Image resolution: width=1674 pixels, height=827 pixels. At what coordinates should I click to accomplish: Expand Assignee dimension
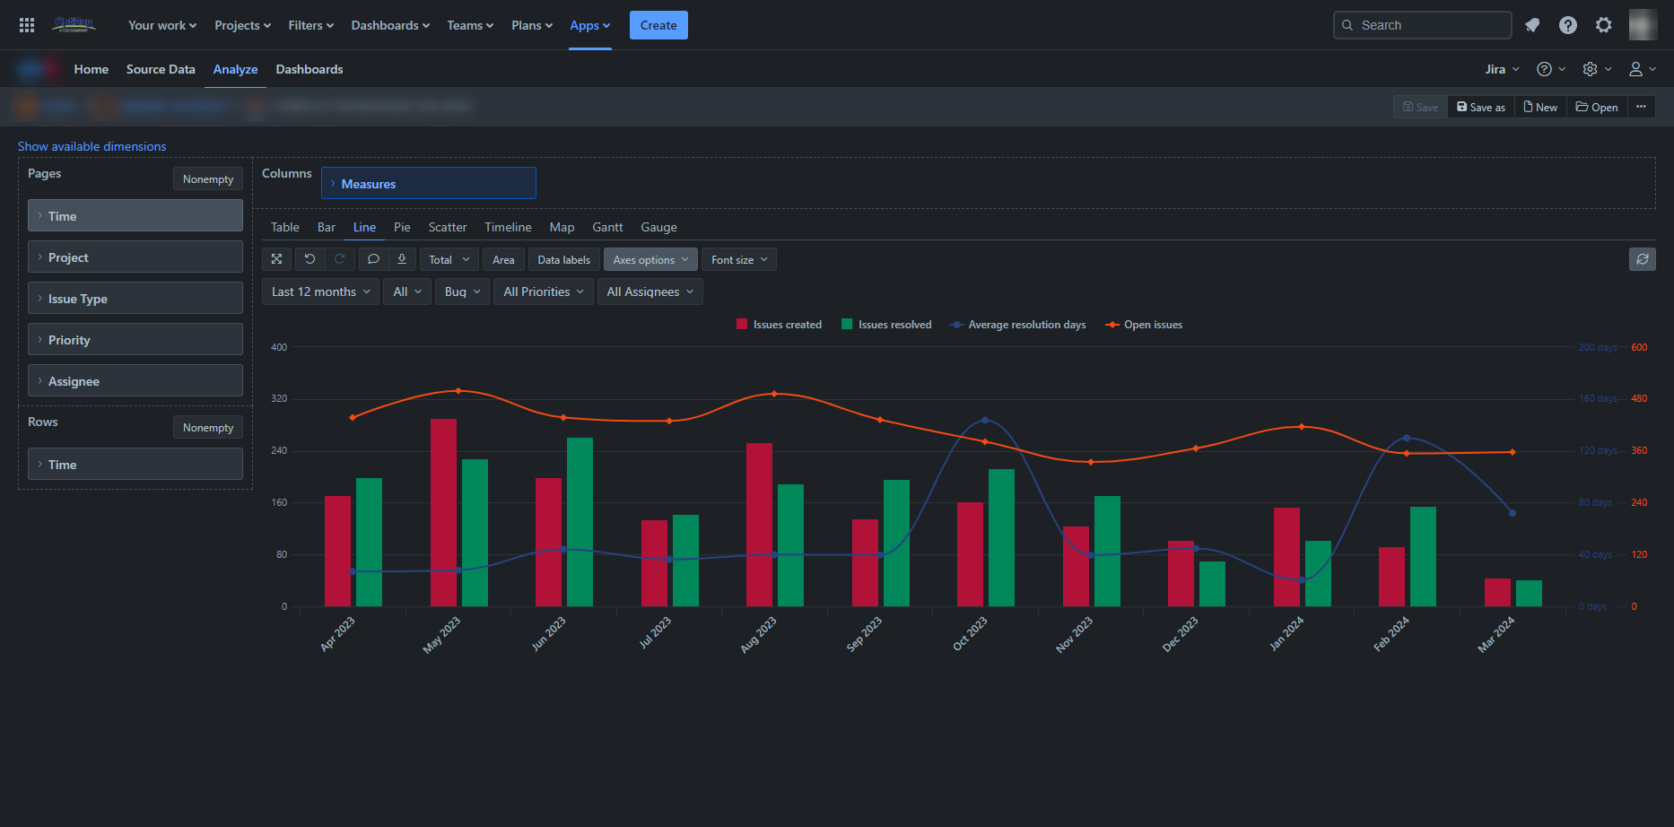(135, 381)
